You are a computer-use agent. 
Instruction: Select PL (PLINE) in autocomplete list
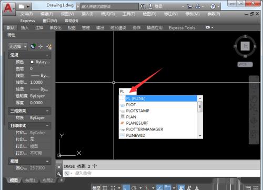coord(158,98)
